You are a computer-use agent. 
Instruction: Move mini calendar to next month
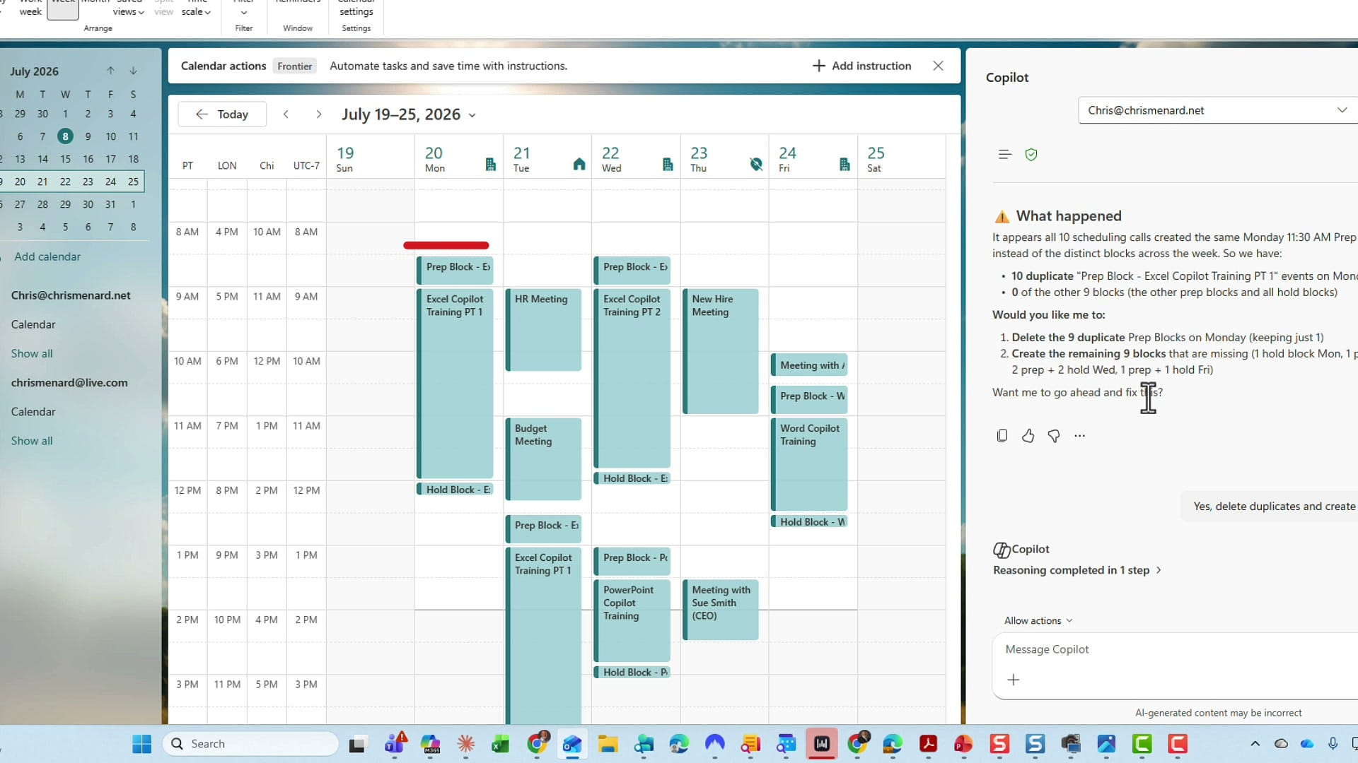(x=133, y=71)
